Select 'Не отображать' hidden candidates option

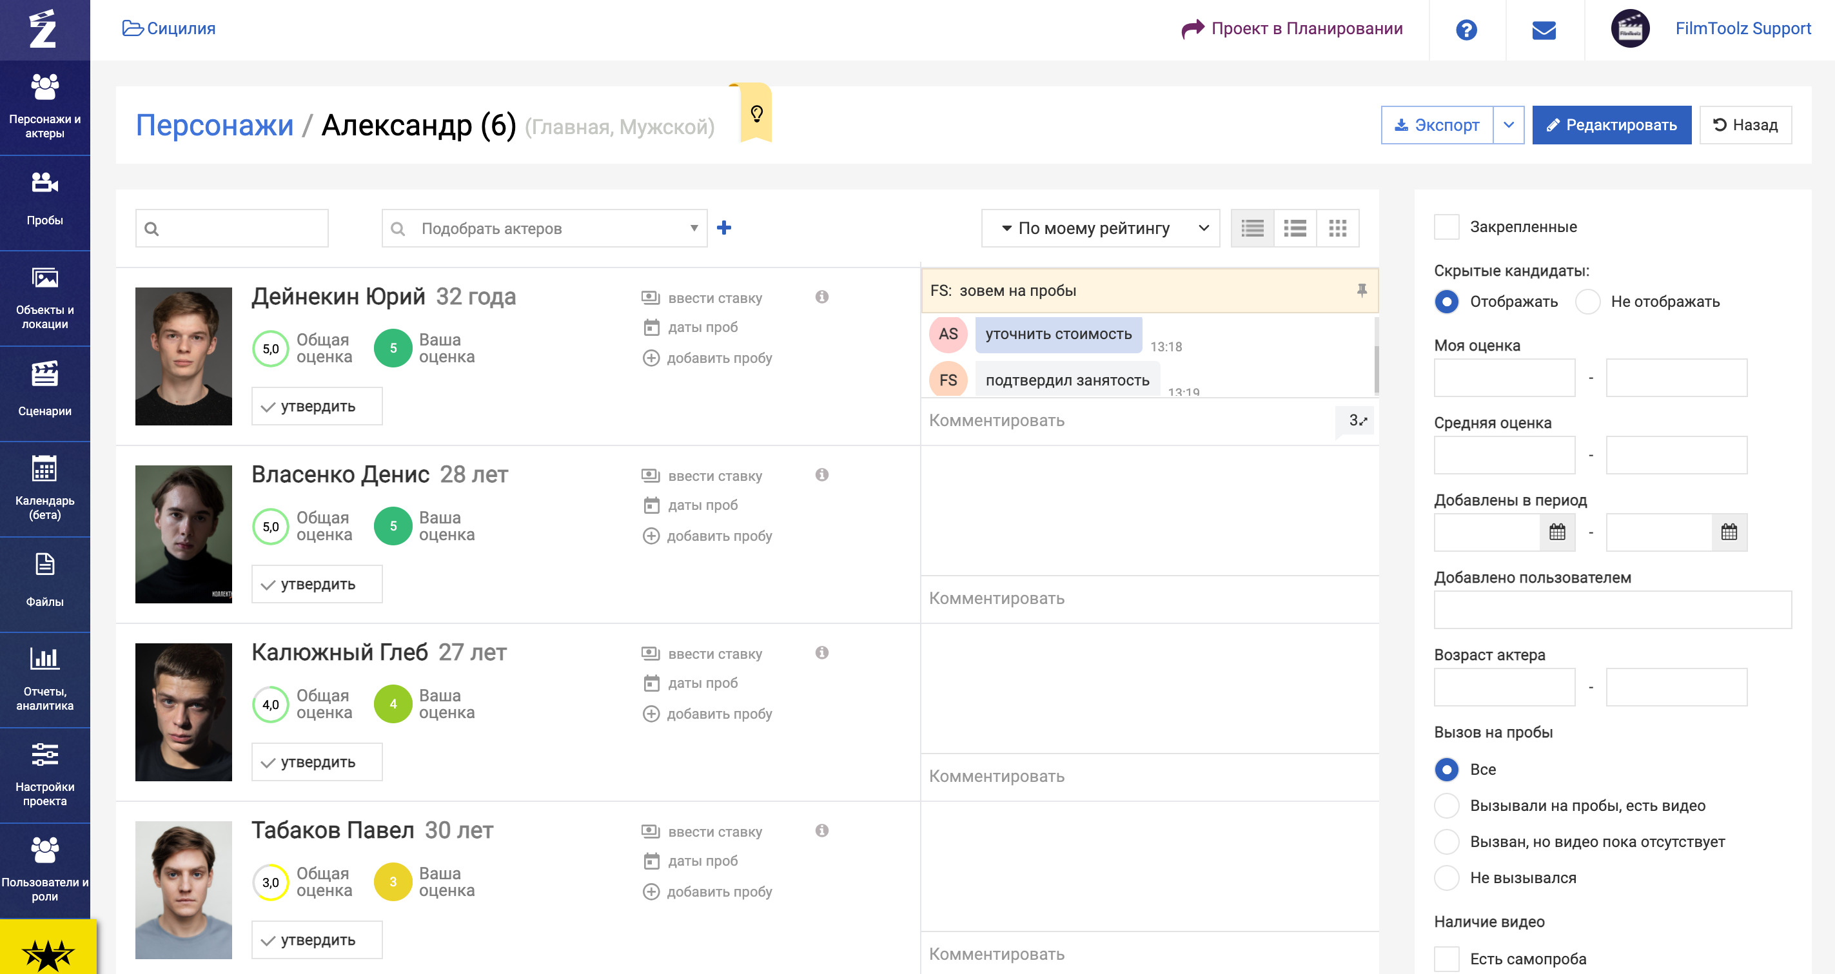click(1588, 302)
